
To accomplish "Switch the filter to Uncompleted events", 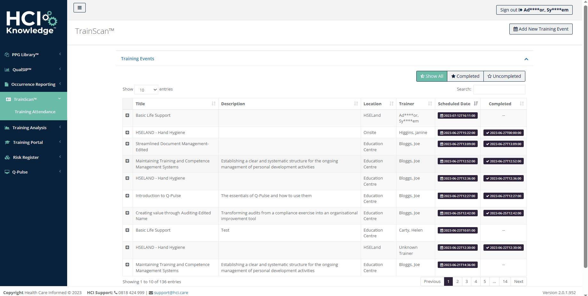I will pos(504,76).
